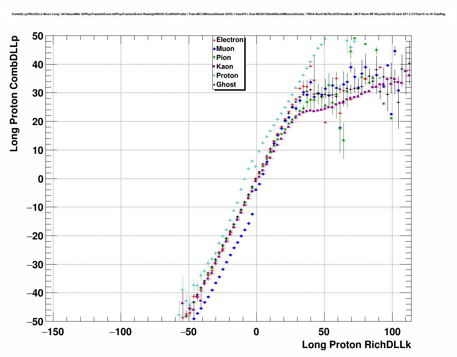Select the 'Kaon' legend label text
Image resolution: width=457 pixels, height=357 pixels.
(225, 67)
